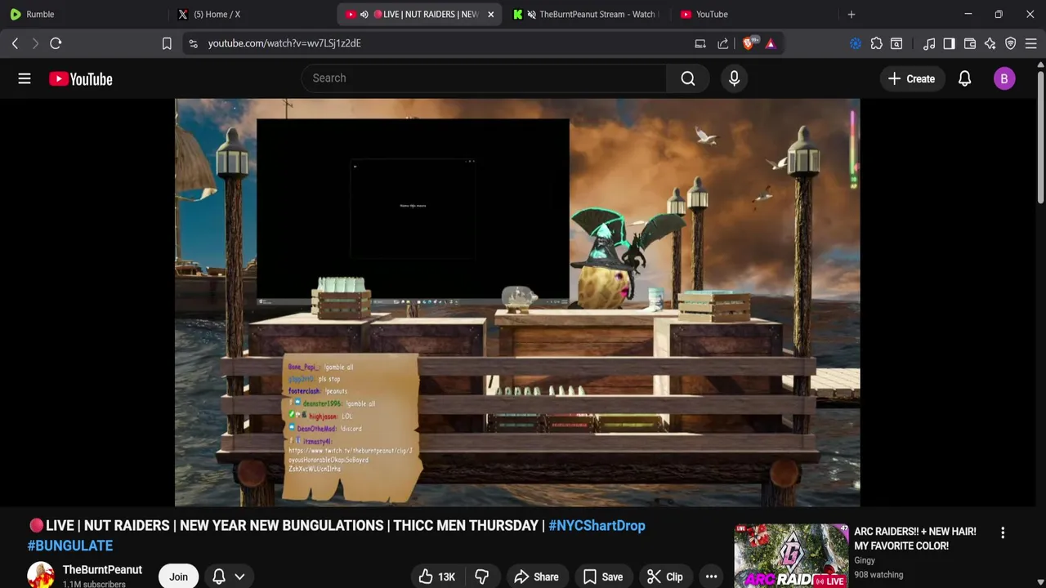Click the Create button

[911, 78]
